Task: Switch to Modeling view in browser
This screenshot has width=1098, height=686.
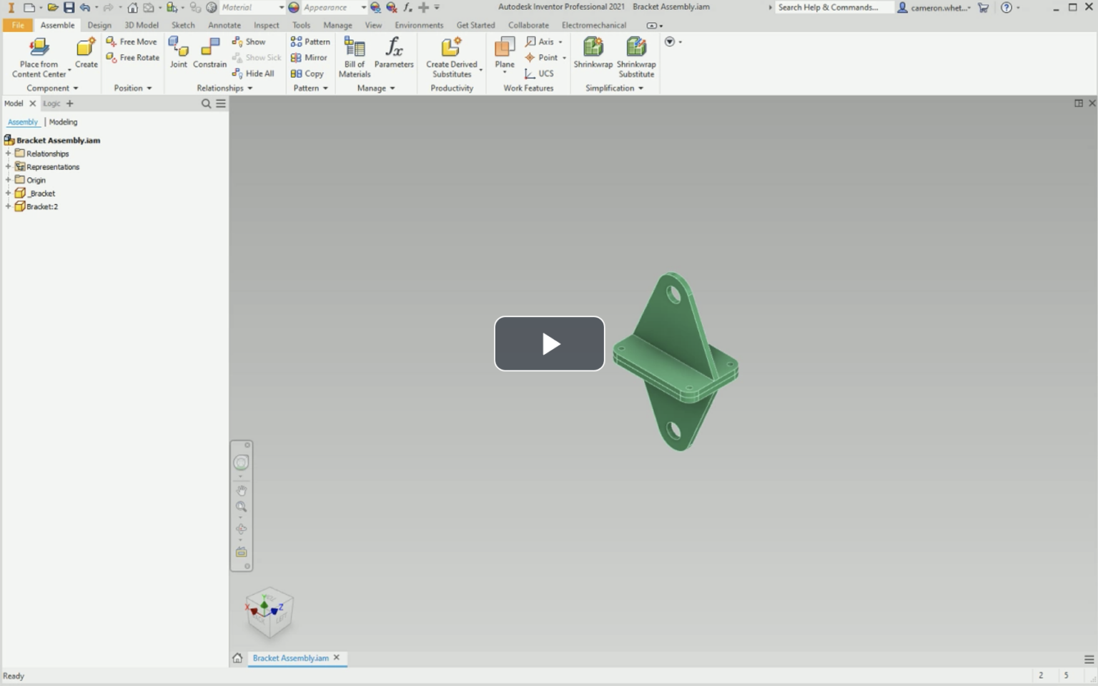Action: pyautogui.click(x=63, y=121)
